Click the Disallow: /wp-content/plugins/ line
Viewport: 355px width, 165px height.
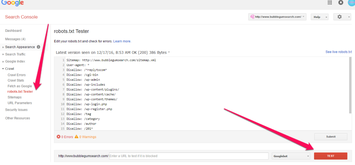click(x=93, y=89)
